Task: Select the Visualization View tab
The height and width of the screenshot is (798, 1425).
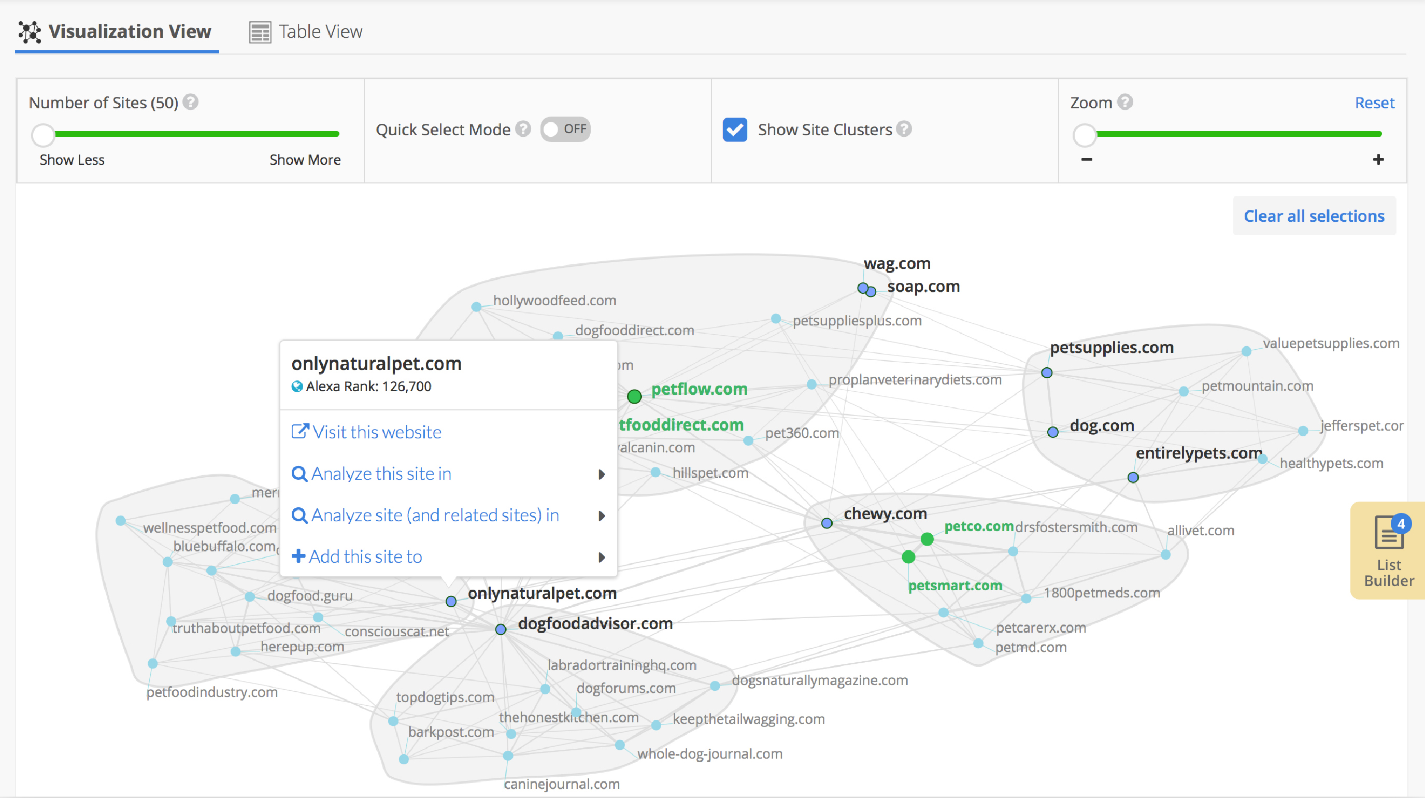Action: tap(115, 32)
